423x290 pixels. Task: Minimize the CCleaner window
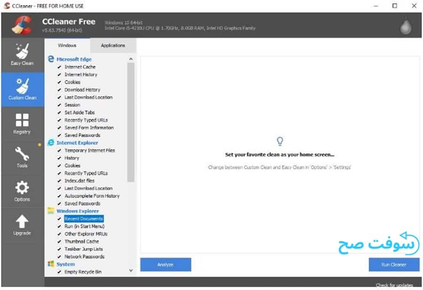pos(376,6)
